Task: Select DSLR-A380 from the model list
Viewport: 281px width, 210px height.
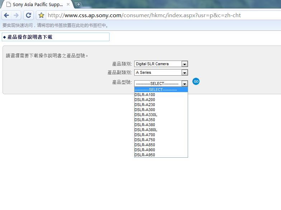Action: pos(161,125)
